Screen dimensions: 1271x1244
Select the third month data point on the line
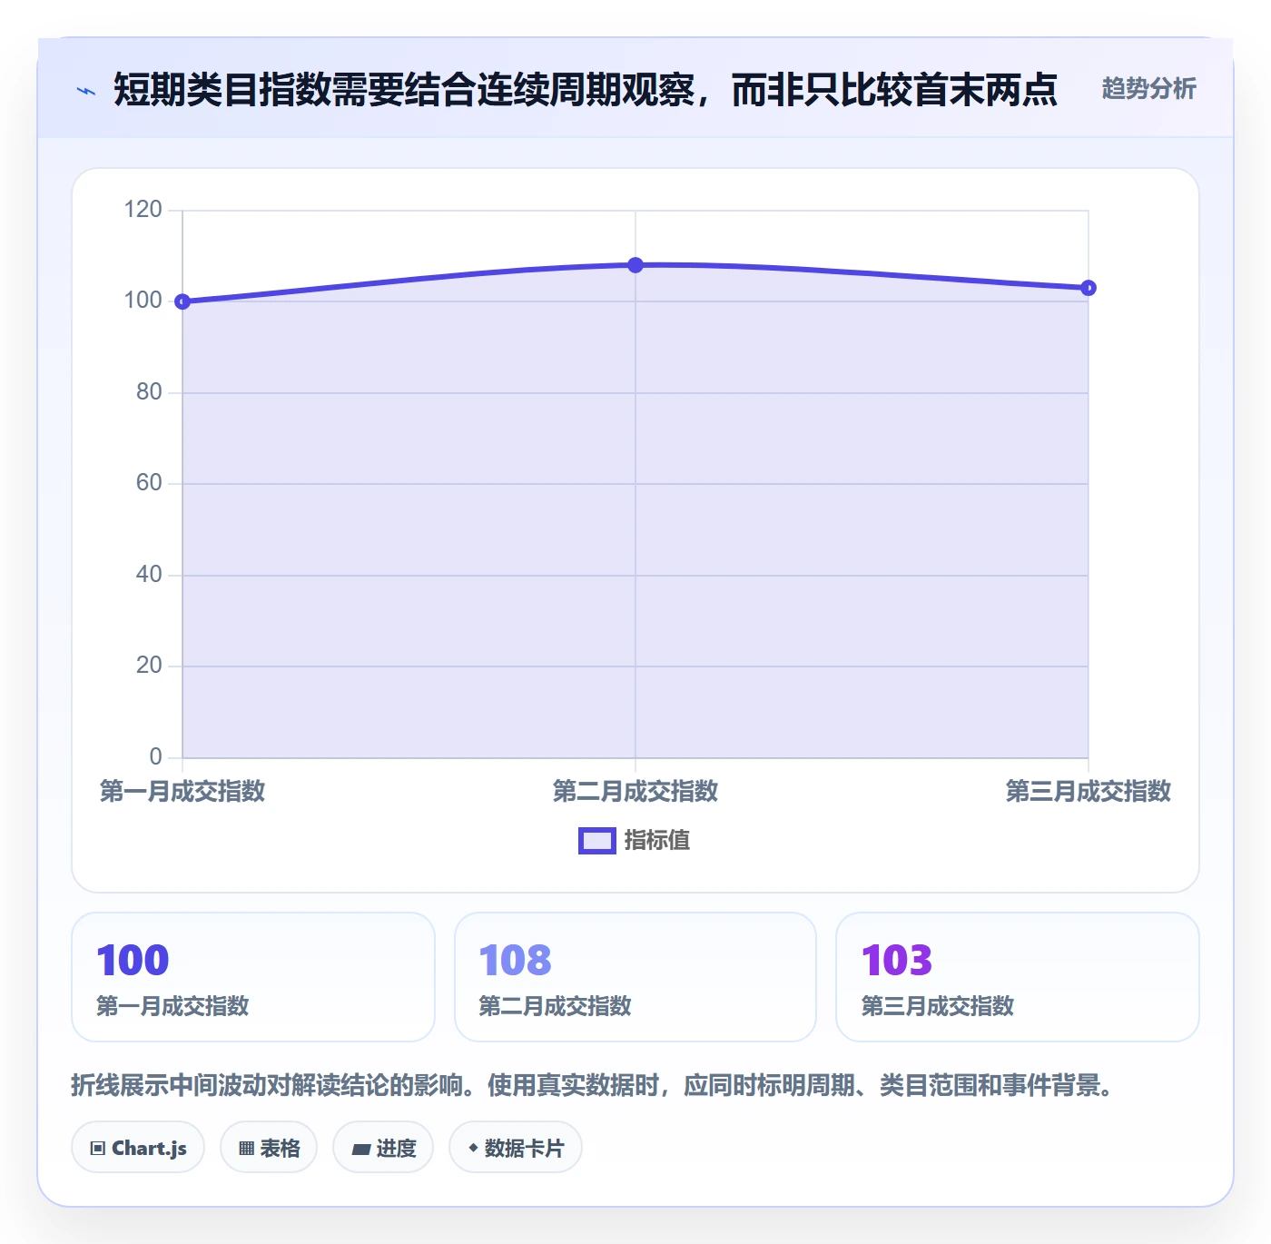1089,288
